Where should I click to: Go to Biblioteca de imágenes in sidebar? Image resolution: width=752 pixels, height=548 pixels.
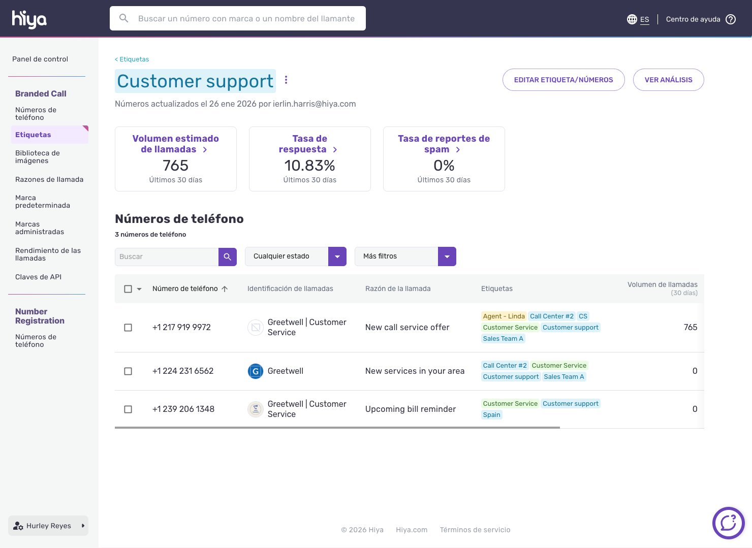pyautogui.click(x=38, y=157)
